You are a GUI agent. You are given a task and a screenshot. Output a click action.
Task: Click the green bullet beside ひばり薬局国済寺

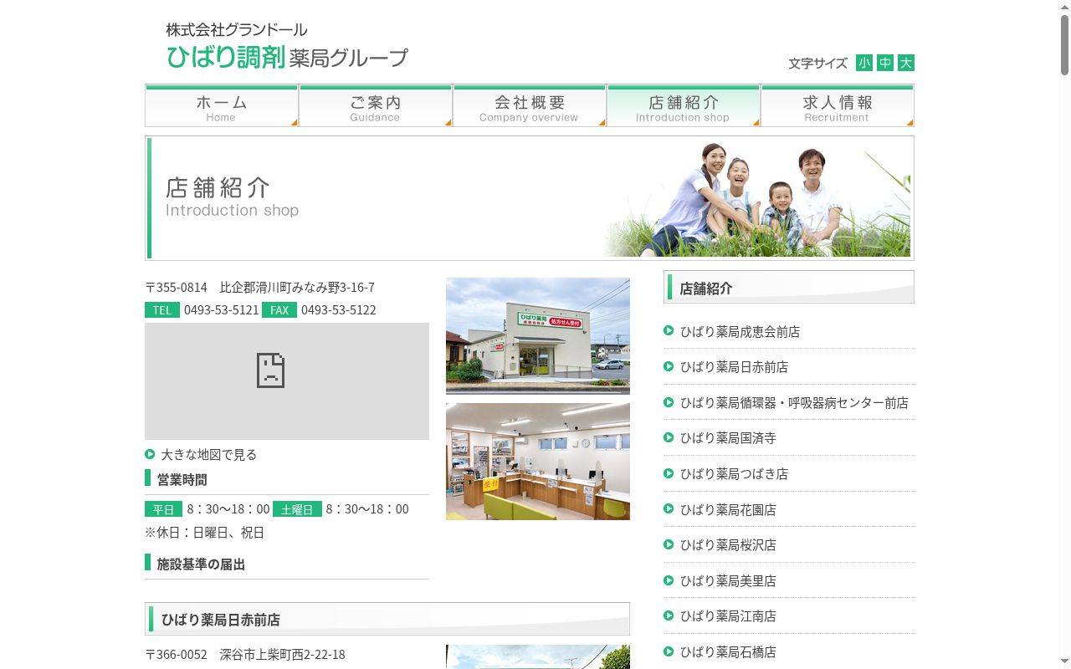669,437
